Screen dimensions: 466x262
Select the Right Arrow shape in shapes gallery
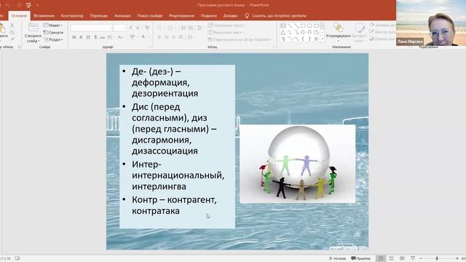pos(303,32)
